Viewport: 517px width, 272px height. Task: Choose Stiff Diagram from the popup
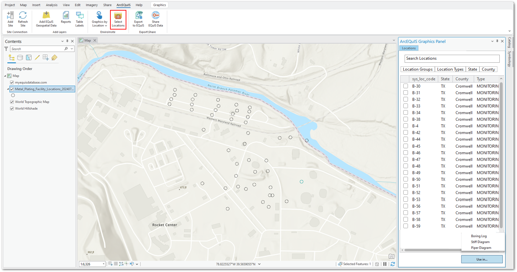(x=480, y=242)
